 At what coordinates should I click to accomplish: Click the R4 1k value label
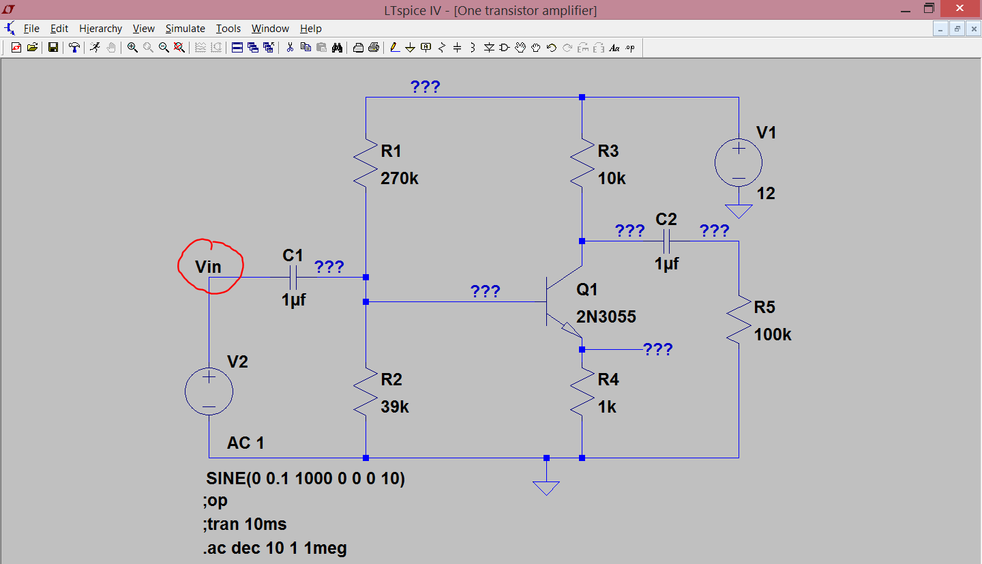(607, 407)
